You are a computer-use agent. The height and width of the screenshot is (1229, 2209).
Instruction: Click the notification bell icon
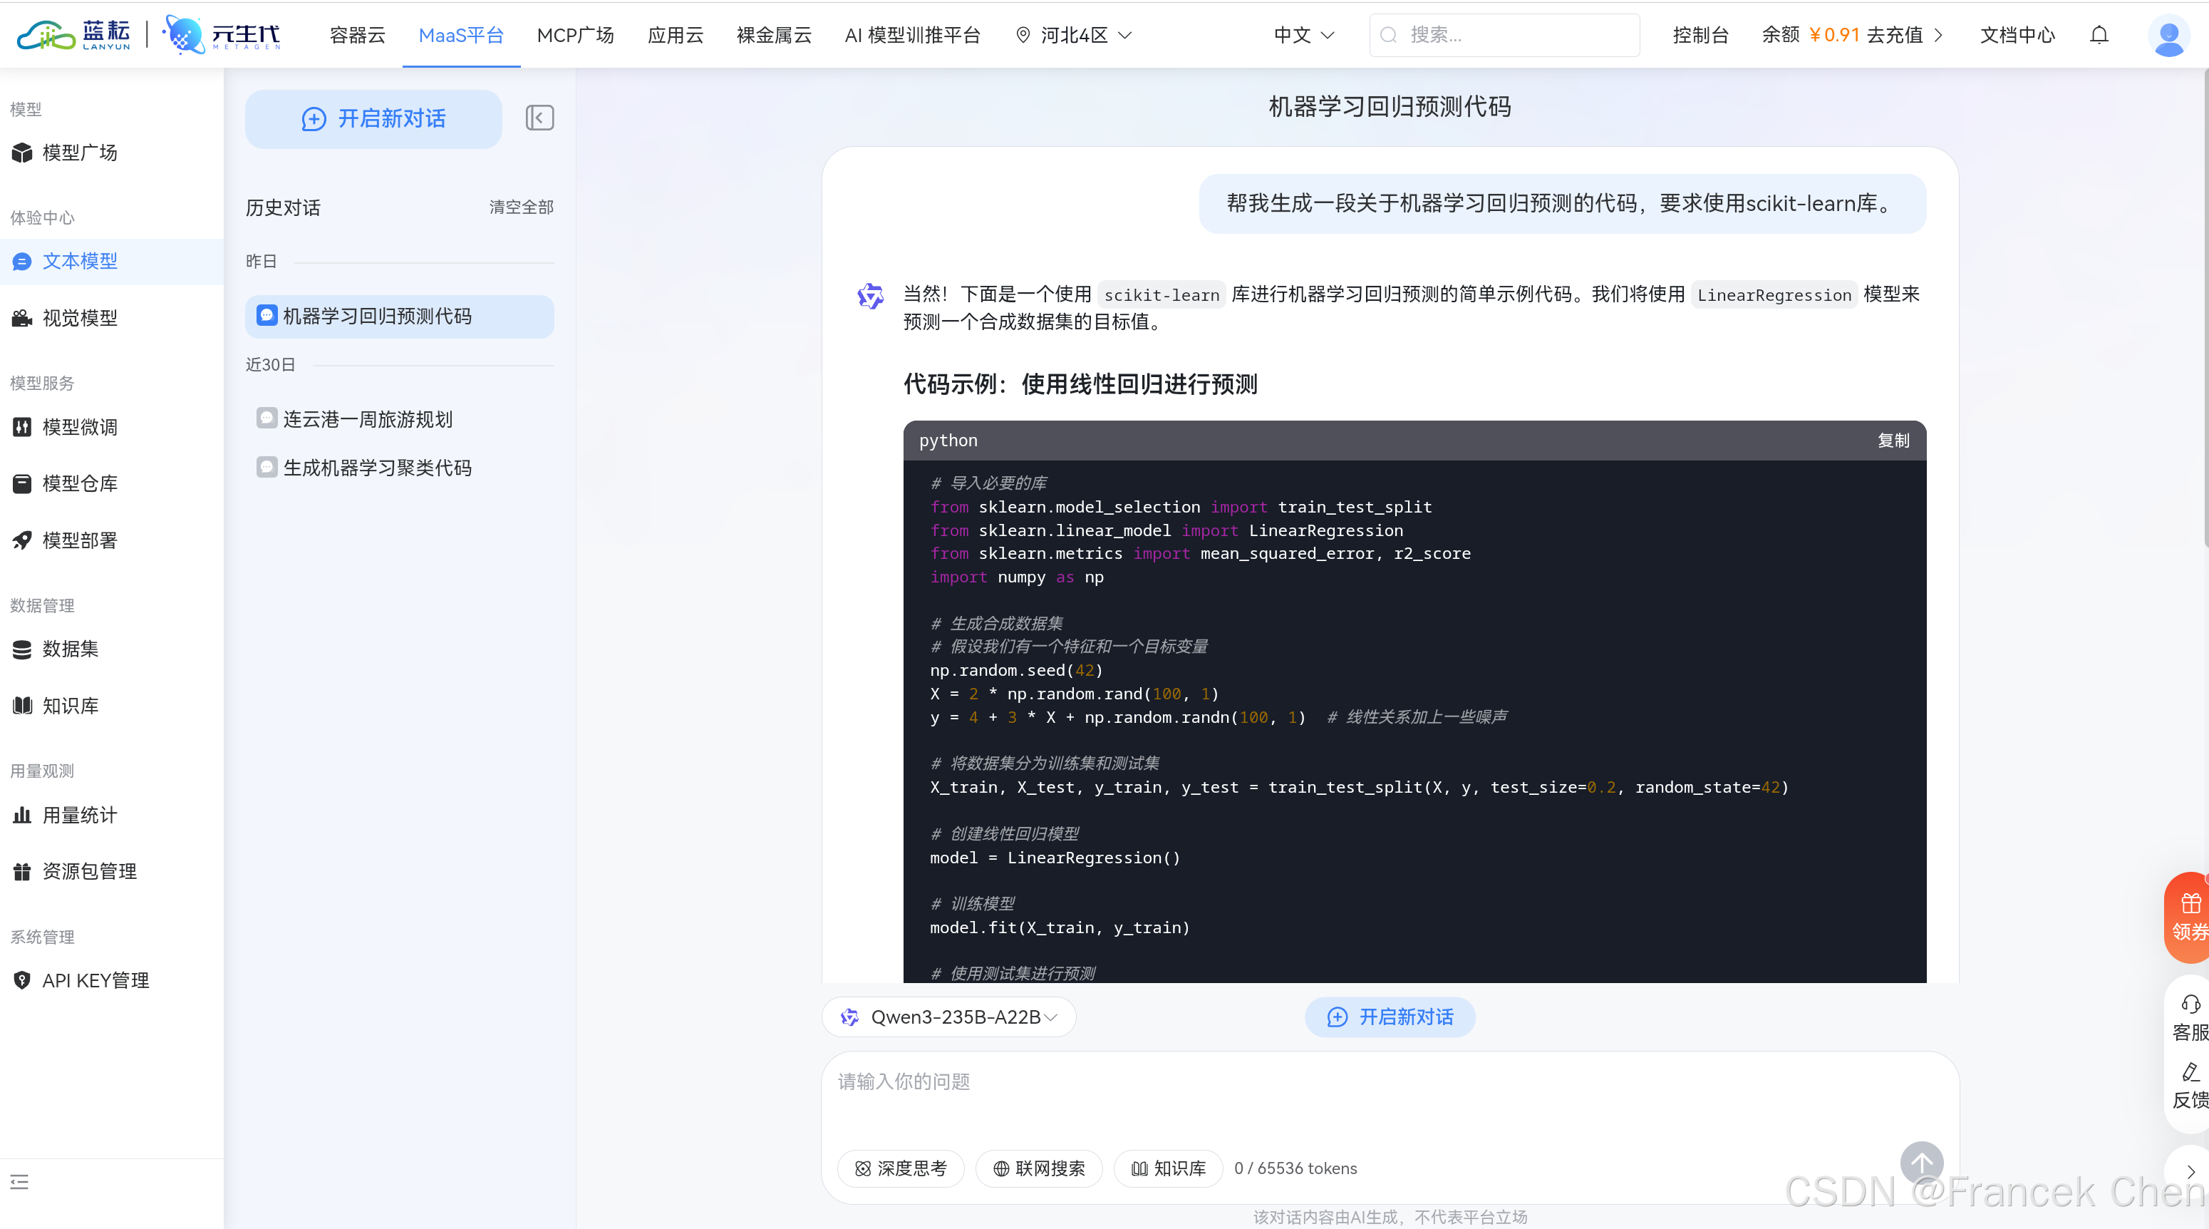point(2099,35)
